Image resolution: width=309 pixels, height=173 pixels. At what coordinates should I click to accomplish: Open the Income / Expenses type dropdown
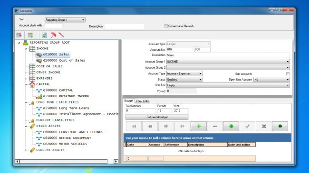tap(200, 73)
